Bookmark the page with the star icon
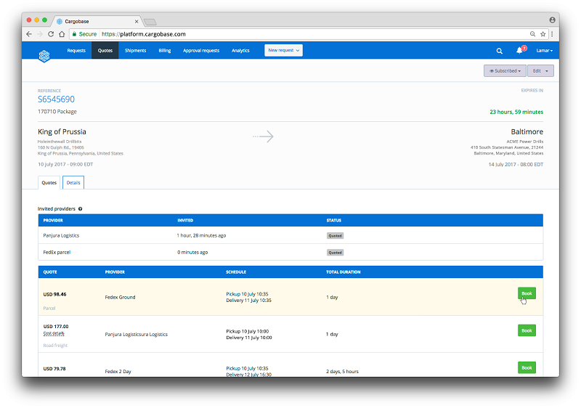 click(x=543, y=34)
